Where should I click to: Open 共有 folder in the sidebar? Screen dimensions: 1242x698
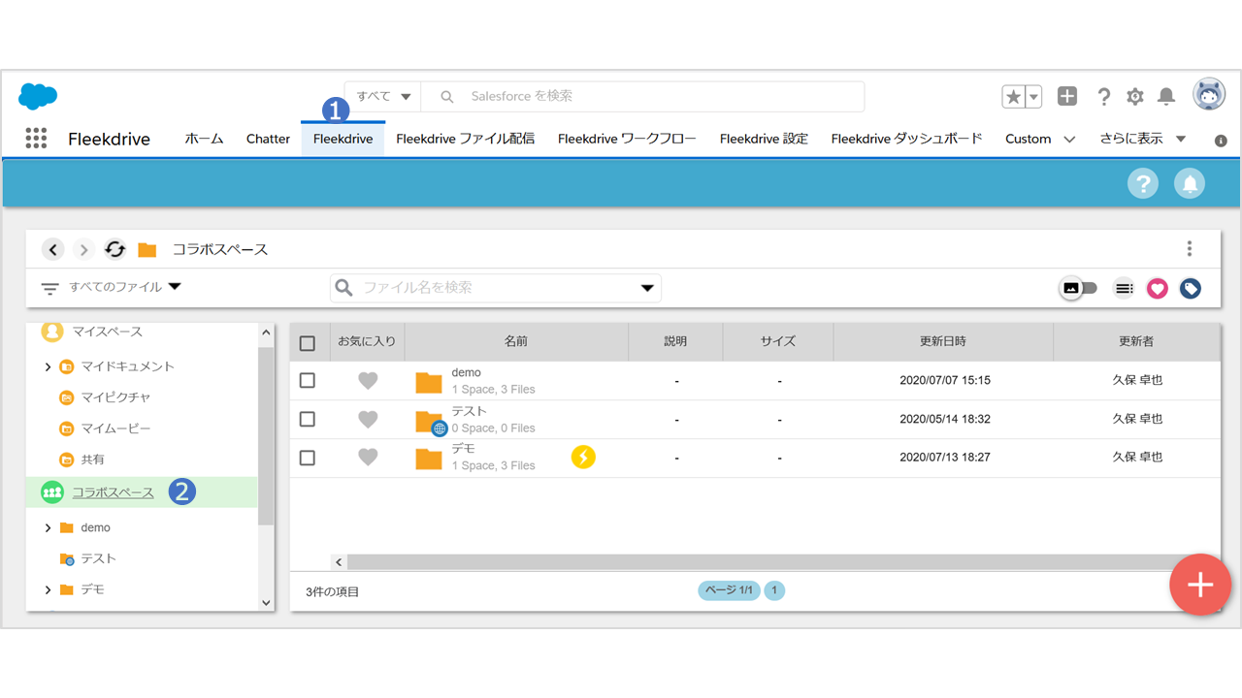(92, 460)
